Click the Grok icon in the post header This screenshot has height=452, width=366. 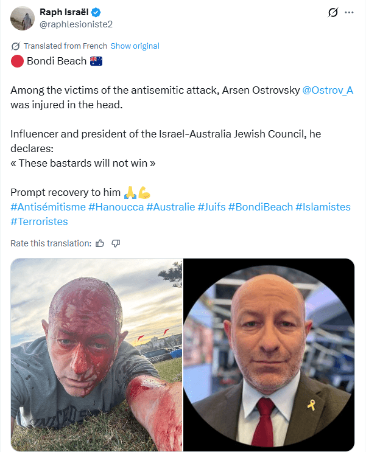coord(333,12)
